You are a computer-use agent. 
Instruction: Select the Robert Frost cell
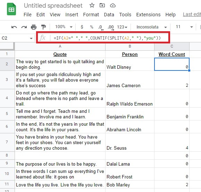130,174
